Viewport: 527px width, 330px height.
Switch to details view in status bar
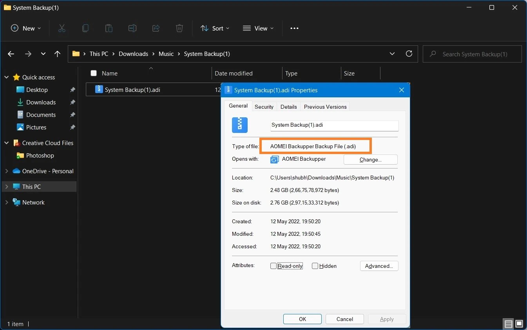pyautogui.click(x=509, y=324)
